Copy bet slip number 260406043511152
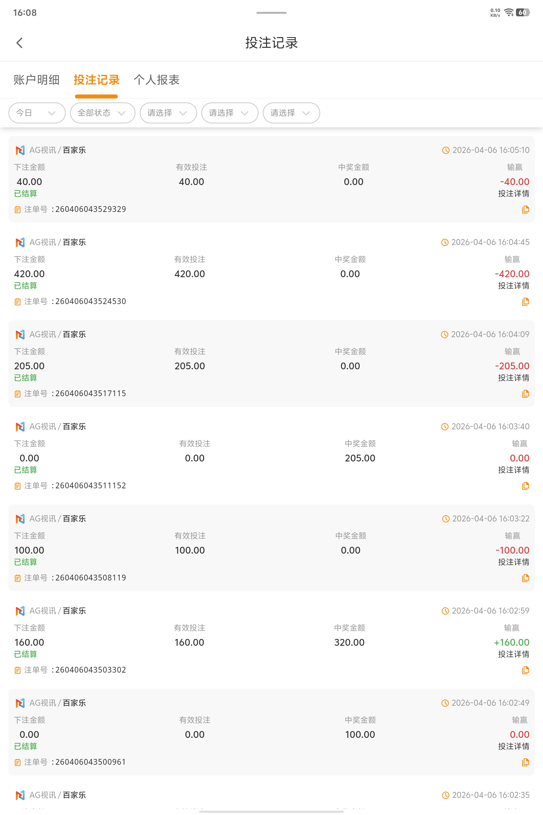This screenshot has width=543, height=815. pos(525,486)
